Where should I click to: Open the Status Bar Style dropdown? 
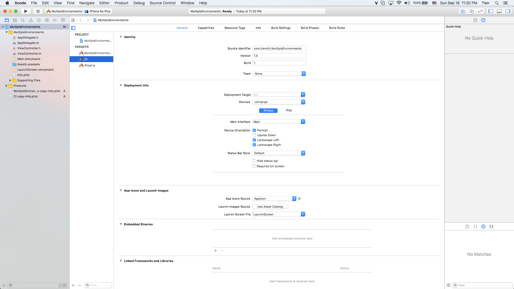click(278, 153)
